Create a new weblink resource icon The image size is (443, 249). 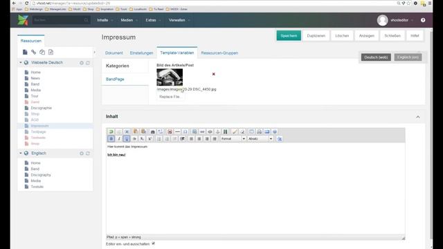tap(34, 52)
